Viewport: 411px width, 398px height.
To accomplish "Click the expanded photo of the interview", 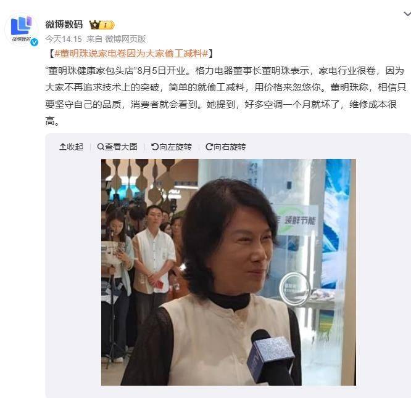I will pyautogui.click(x=228, y=272).
